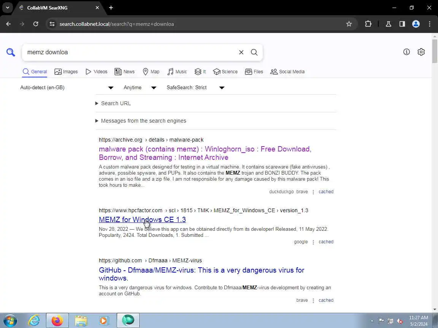Click the https://github.com result URL
Viewport: 438px width, 328px height.
click(x=150, y=260)
